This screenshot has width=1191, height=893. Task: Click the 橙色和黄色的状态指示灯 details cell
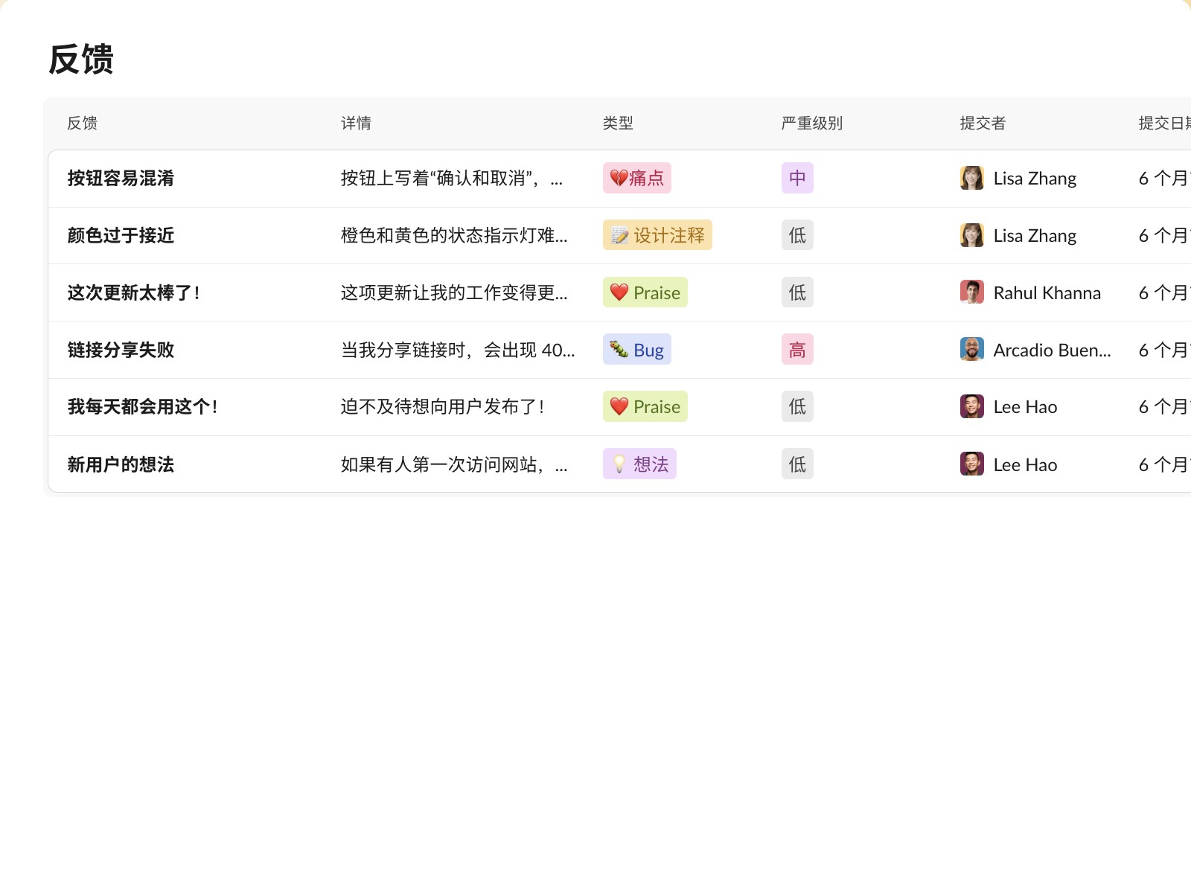(454, 236)
